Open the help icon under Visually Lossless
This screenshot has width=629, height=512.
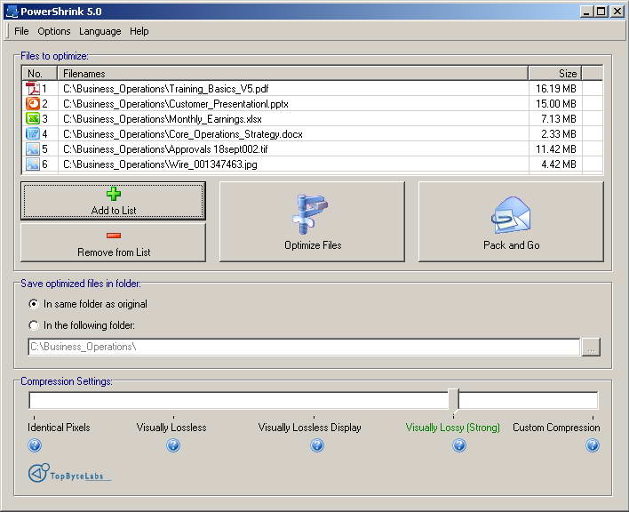(173, 445)
